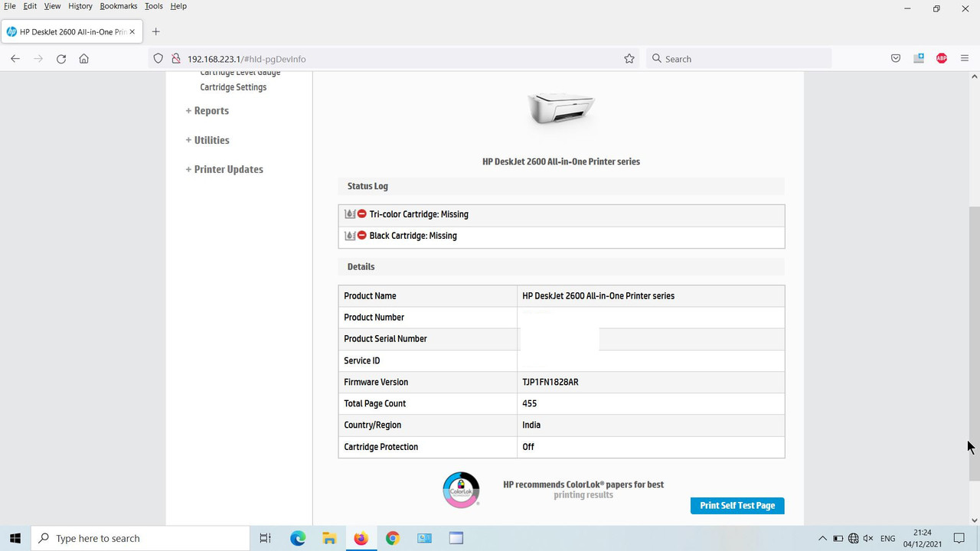Show site security info via padlock icon

[x=175, y=59]
